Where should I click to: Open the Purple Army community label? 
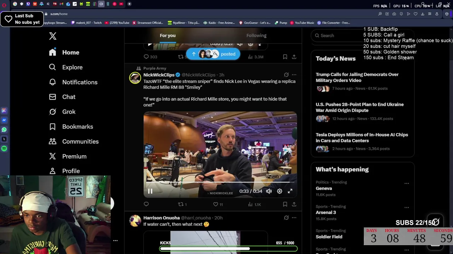(155, 68)
